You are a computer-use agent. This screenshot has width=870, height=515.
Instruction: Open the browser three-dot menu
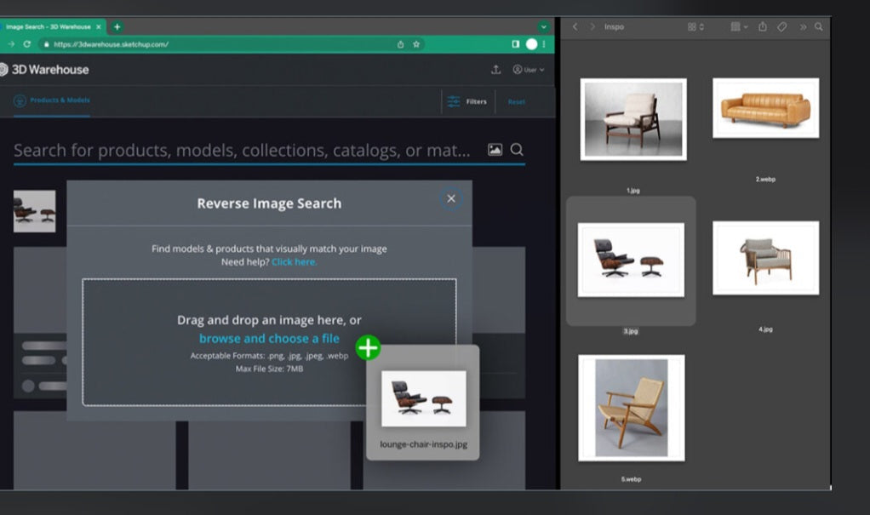coord(544,44)
